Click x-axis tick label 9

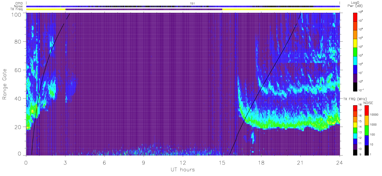(x=144, y=162)
